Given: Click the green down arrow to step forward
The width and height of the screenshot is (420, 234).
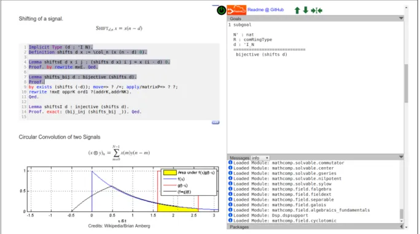Looking at the screenshot, I should [306, 10].
